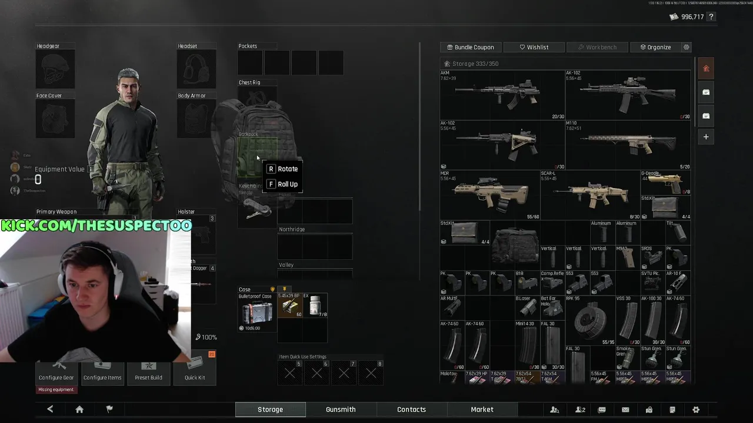
Task: Open the flag icon in bottom bar
Action: [109, 409]
